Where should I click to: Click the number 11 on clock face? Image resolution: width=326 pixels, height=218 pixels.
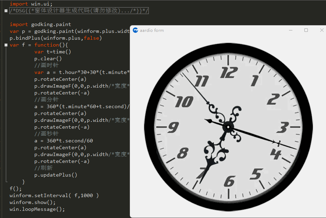point(202,81)
